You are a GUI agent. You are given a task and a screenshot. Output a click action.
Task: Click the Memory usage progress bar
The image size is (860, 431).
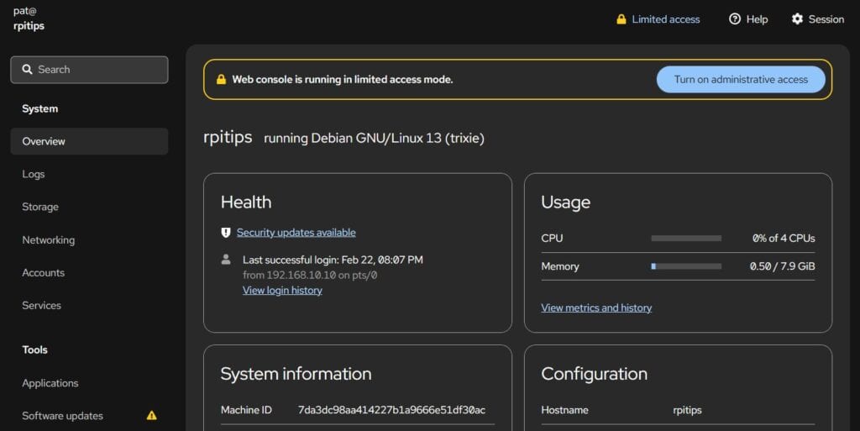[685, 266]
